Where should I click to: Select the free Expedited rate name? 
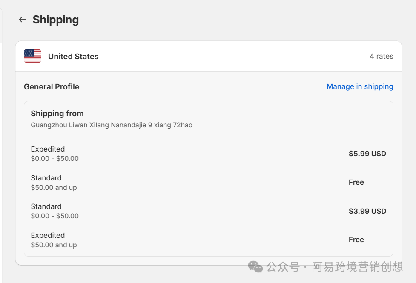coord(48,235)
